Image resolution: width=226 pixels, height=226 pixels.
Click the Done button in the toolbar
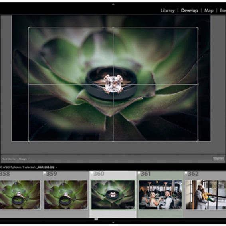(218, 159)
